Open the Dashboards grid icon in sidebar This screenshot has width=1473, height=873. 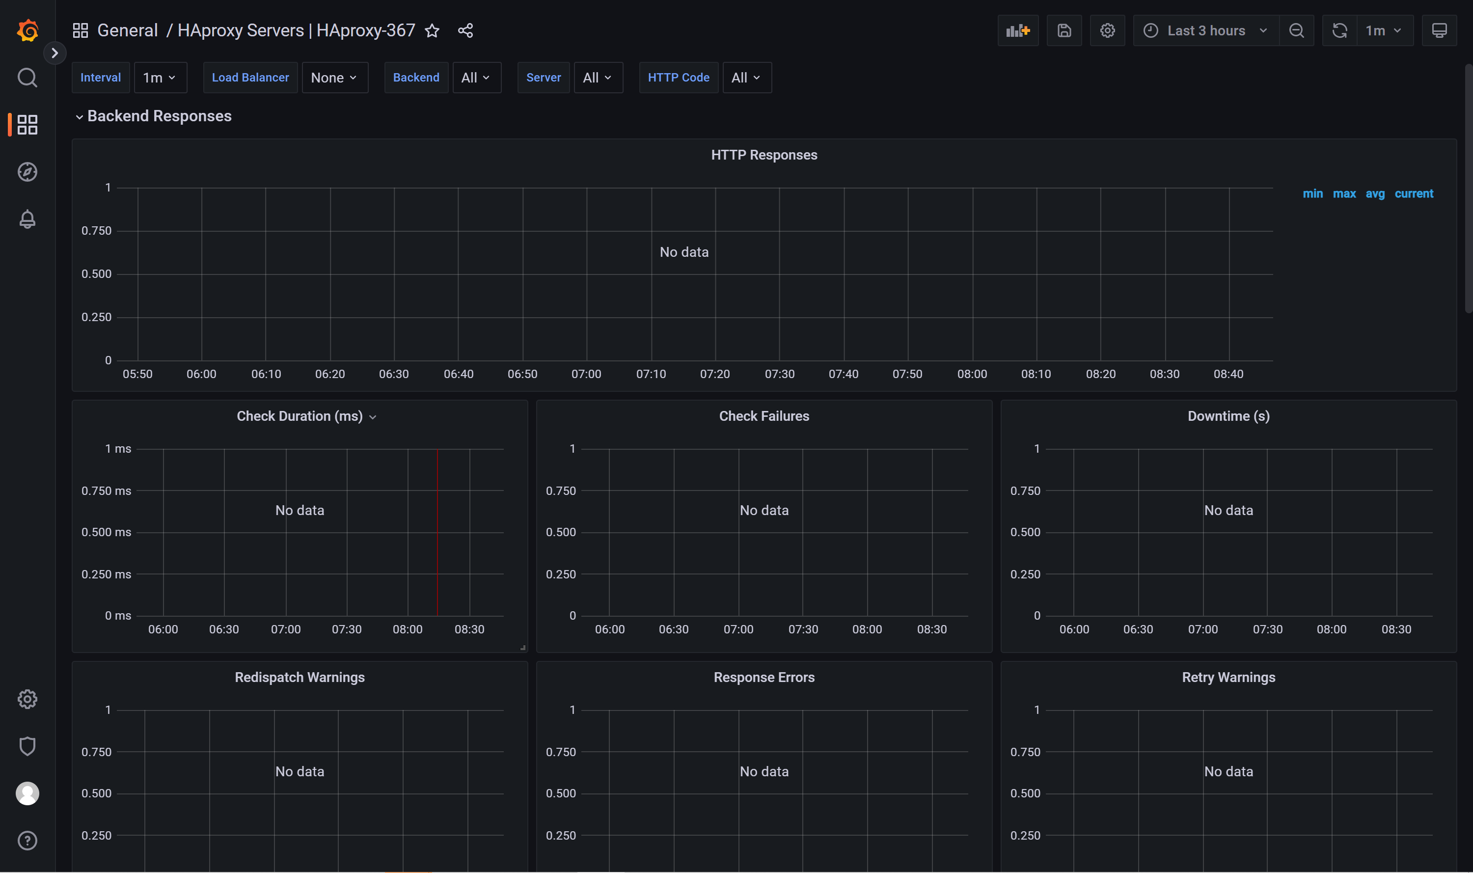(x=27, y=125)
